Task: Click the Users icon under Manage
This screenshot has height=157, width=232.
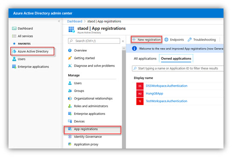Action: pyautogui.click(x=70, y=83)
